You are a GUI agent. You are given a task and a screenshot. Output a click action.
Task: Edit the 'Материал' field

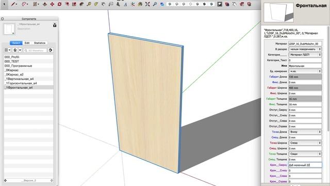[x=305, y=43]
